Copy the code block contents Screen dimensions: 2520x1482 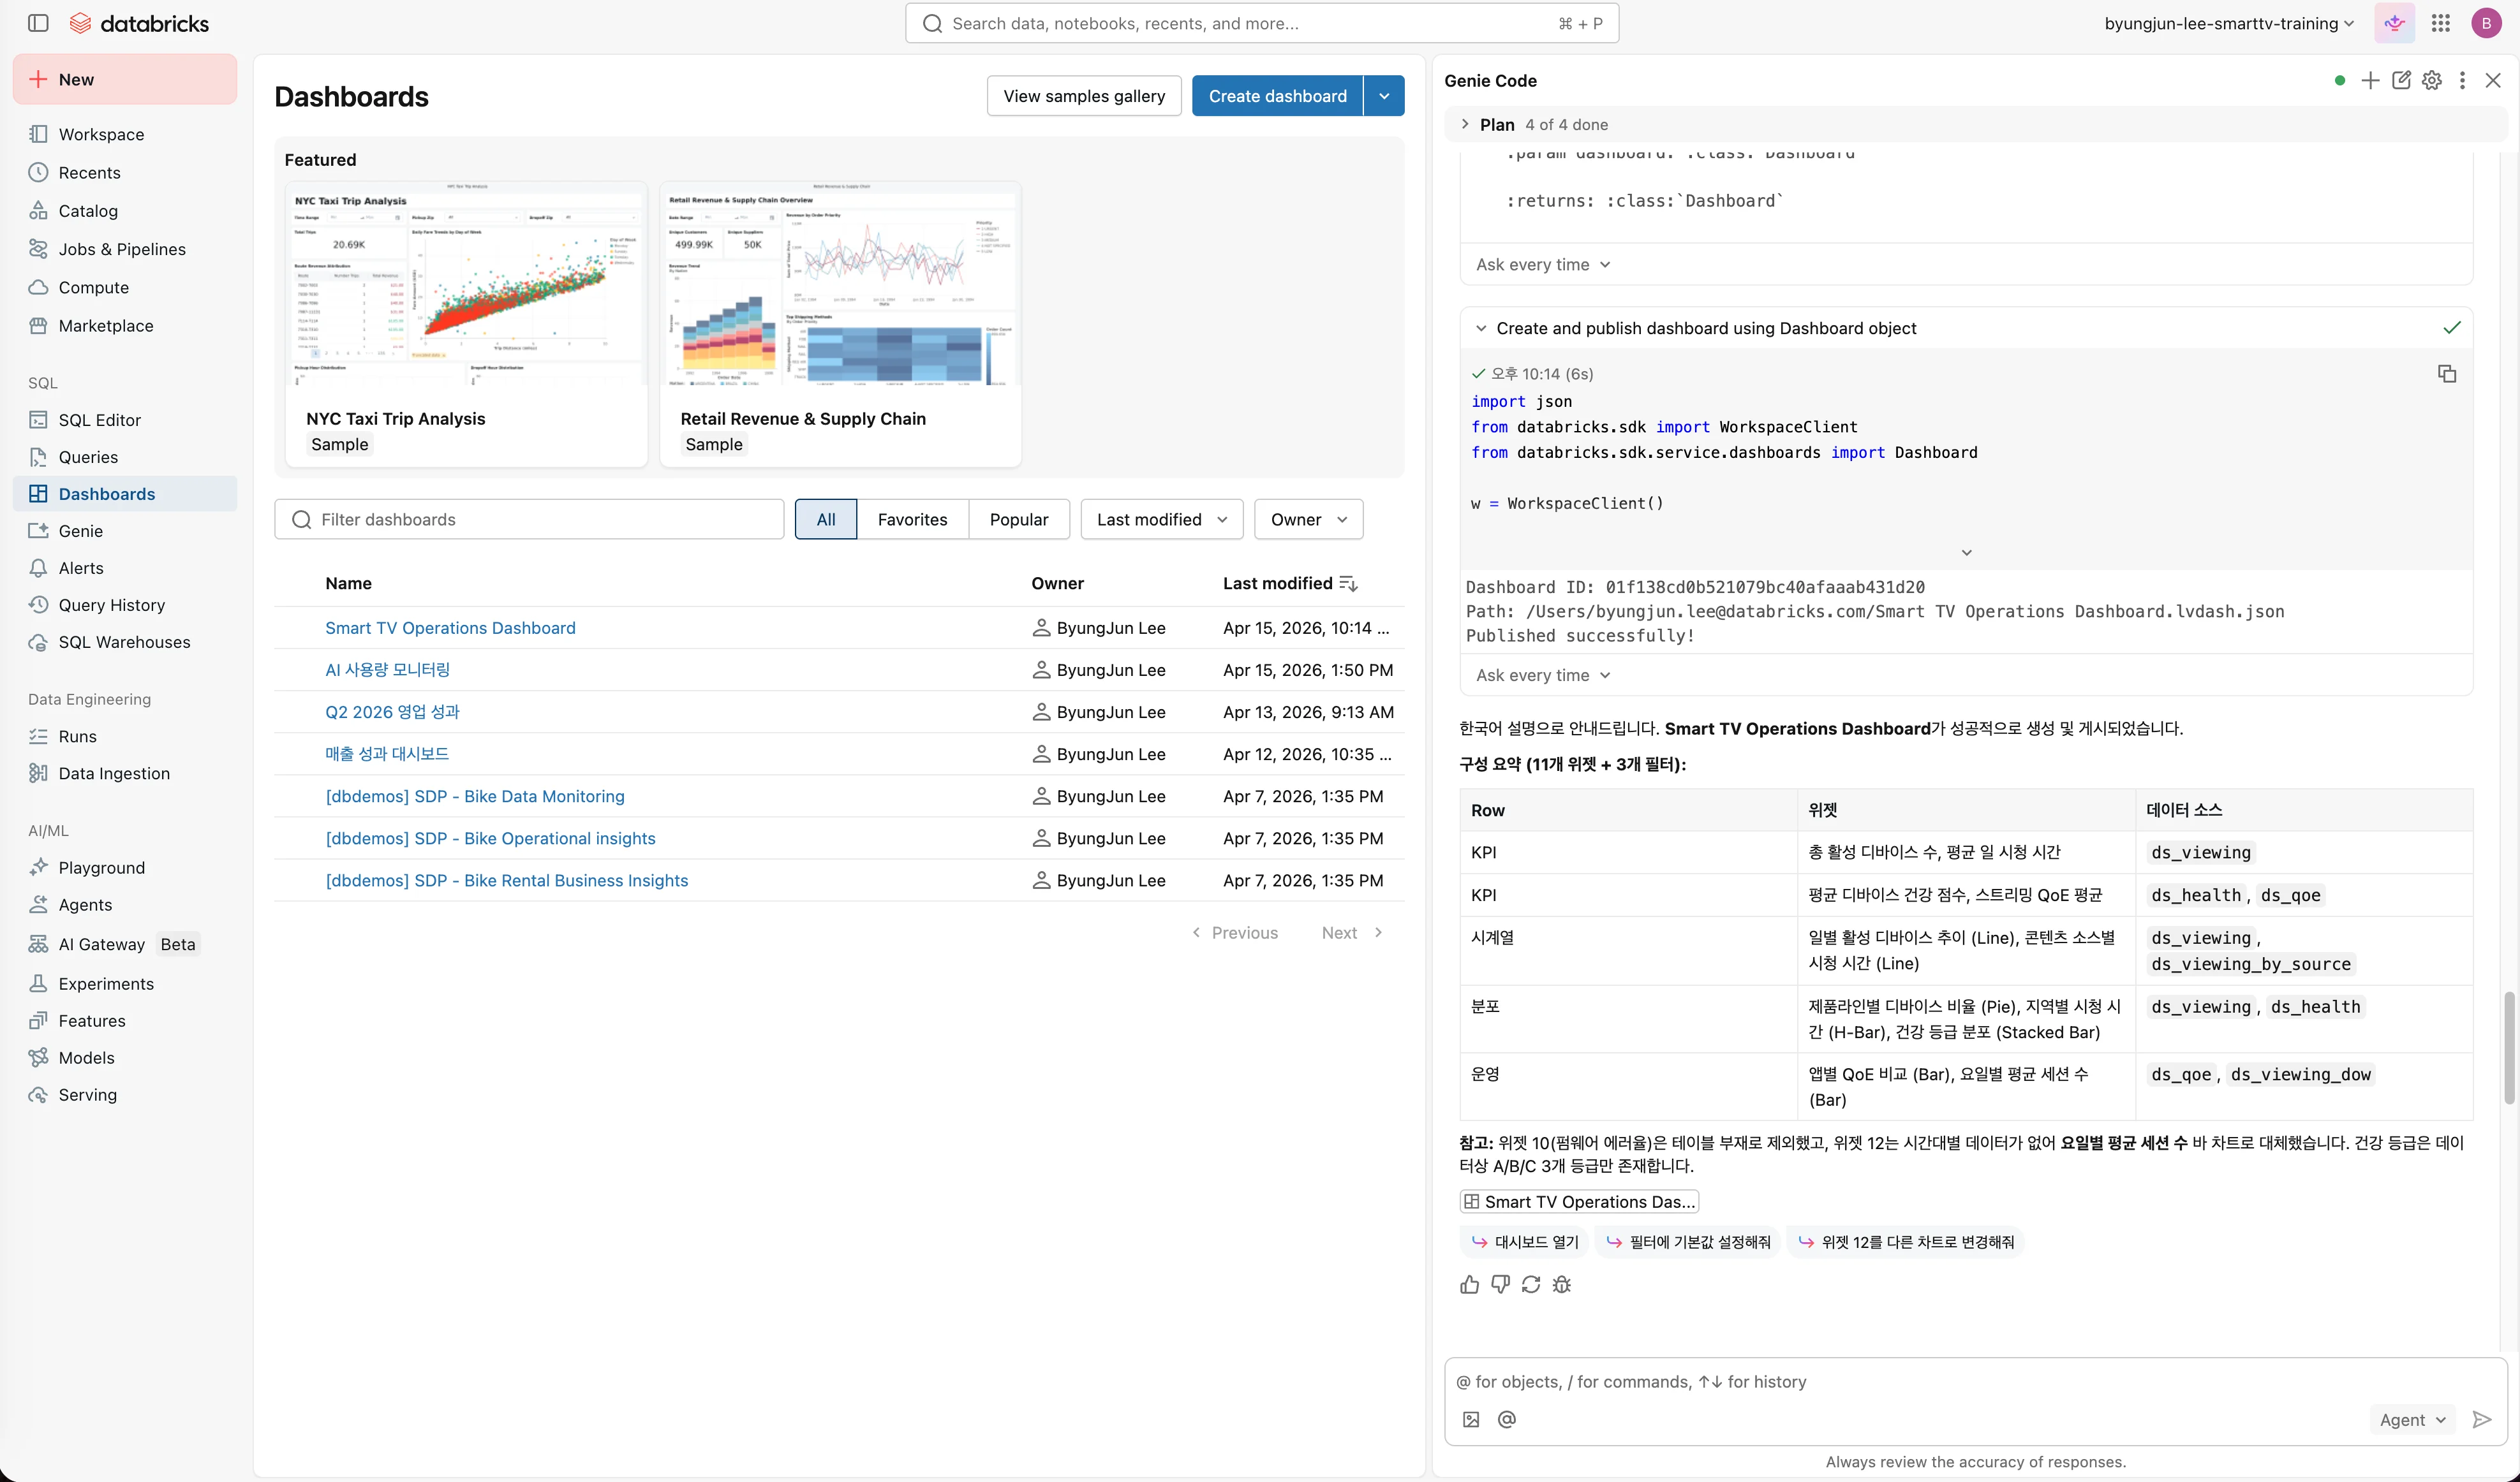(2446, 374)
